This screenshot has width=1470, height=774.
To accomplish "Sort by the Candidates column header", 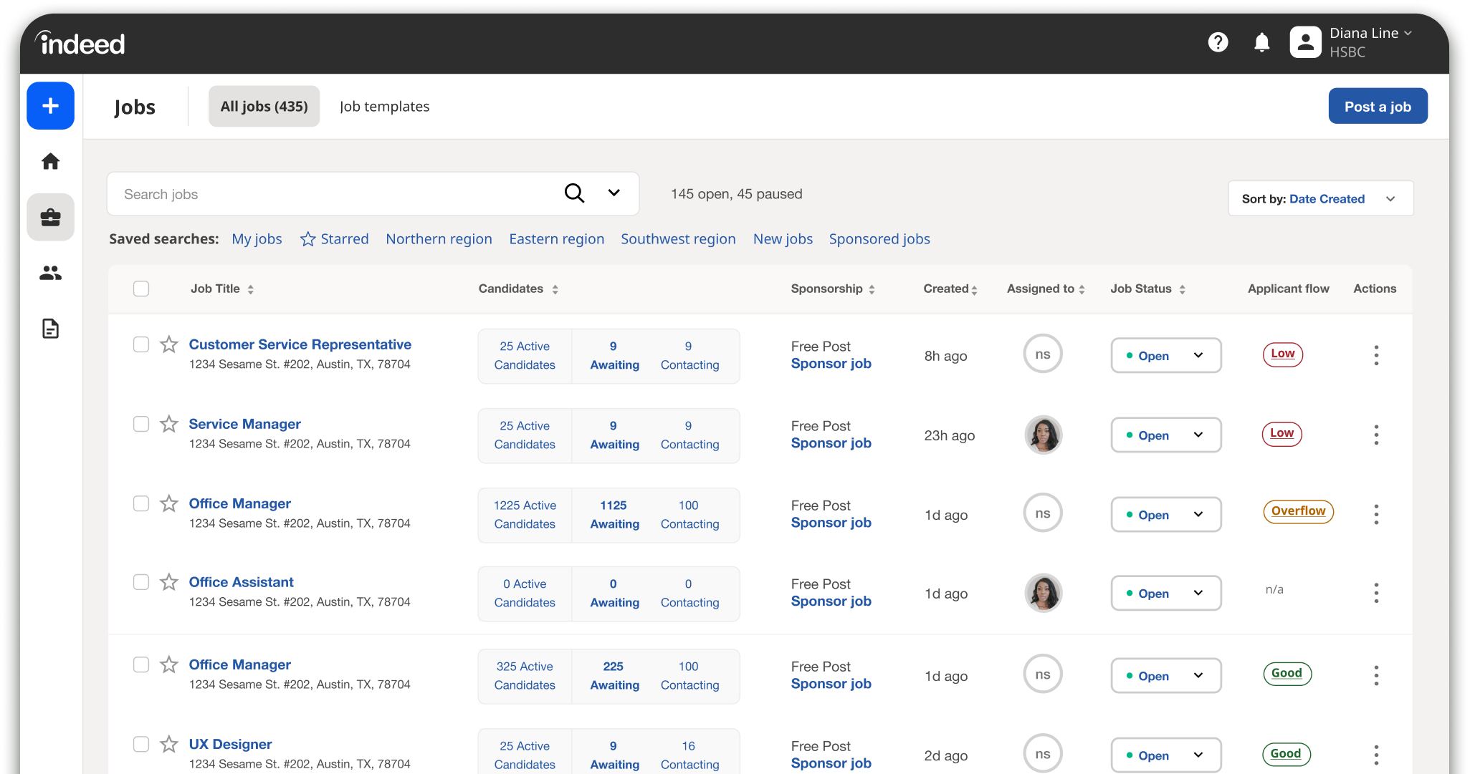I will click(x=518, y=289).
